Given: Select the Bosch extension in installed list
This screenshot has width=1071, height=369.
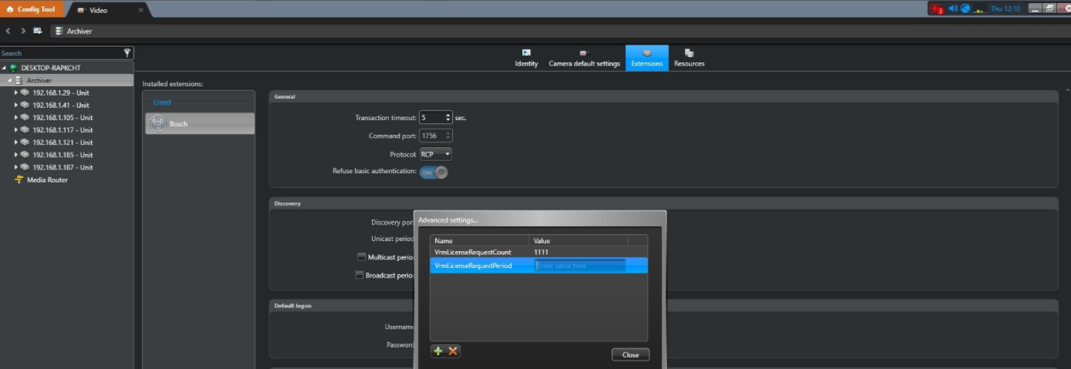Looking at the screenshot, I should click(x=199, y=123).
